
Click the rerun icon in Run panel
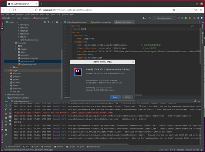click(6, 106)
